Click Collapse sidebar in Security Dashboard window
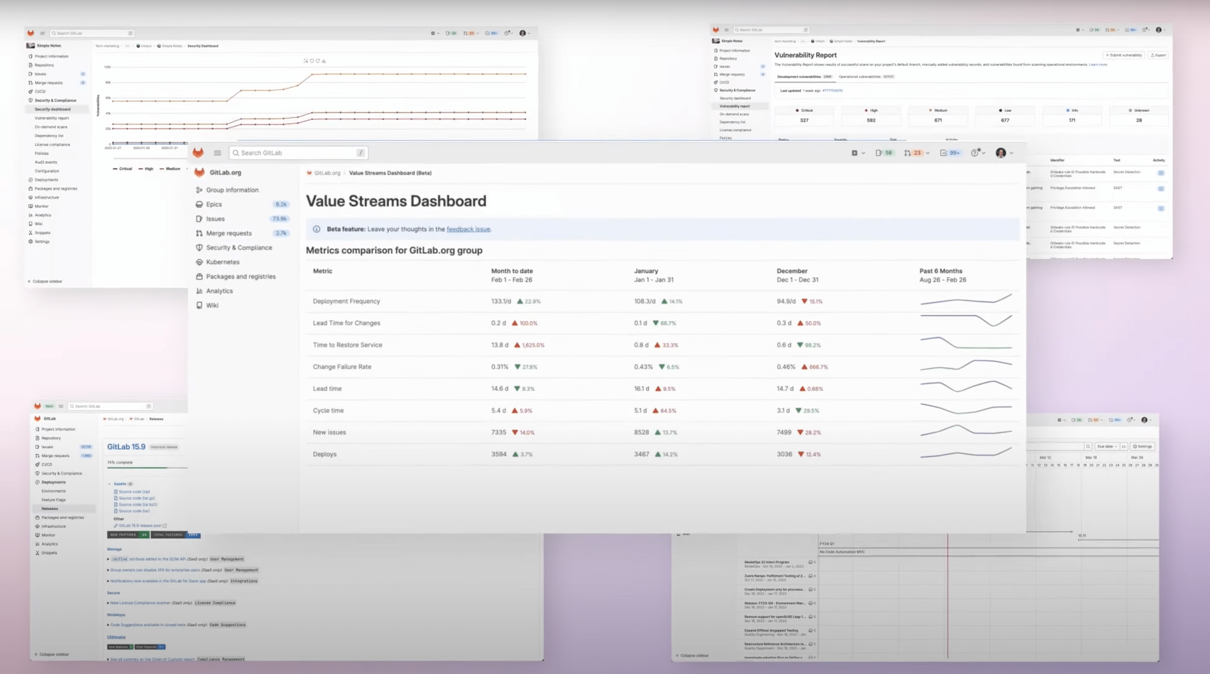Screen dimensions: 1210x674 (45, 281)
